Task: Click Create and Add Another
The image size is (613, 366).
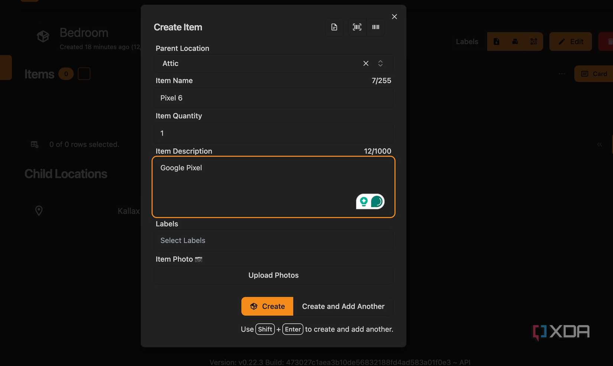Action: [x=343, y=306]
